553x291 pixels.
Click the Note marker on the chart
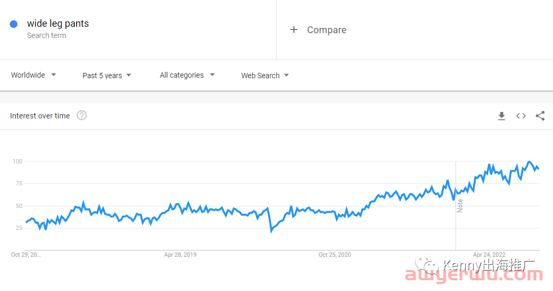[x=460, y=206]
